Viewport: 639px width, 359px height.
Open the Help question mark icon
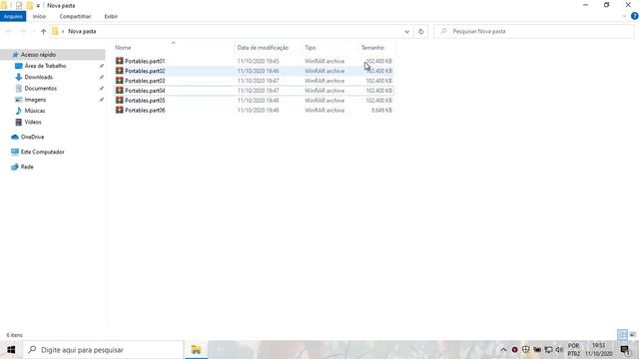635,16
